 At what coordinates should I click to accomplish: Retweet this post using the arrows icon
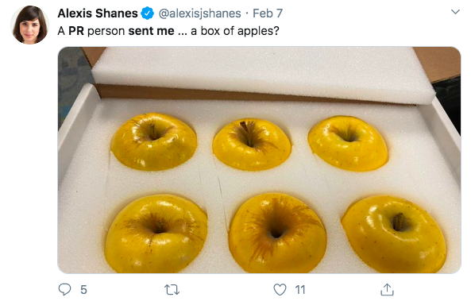point(172,290)
